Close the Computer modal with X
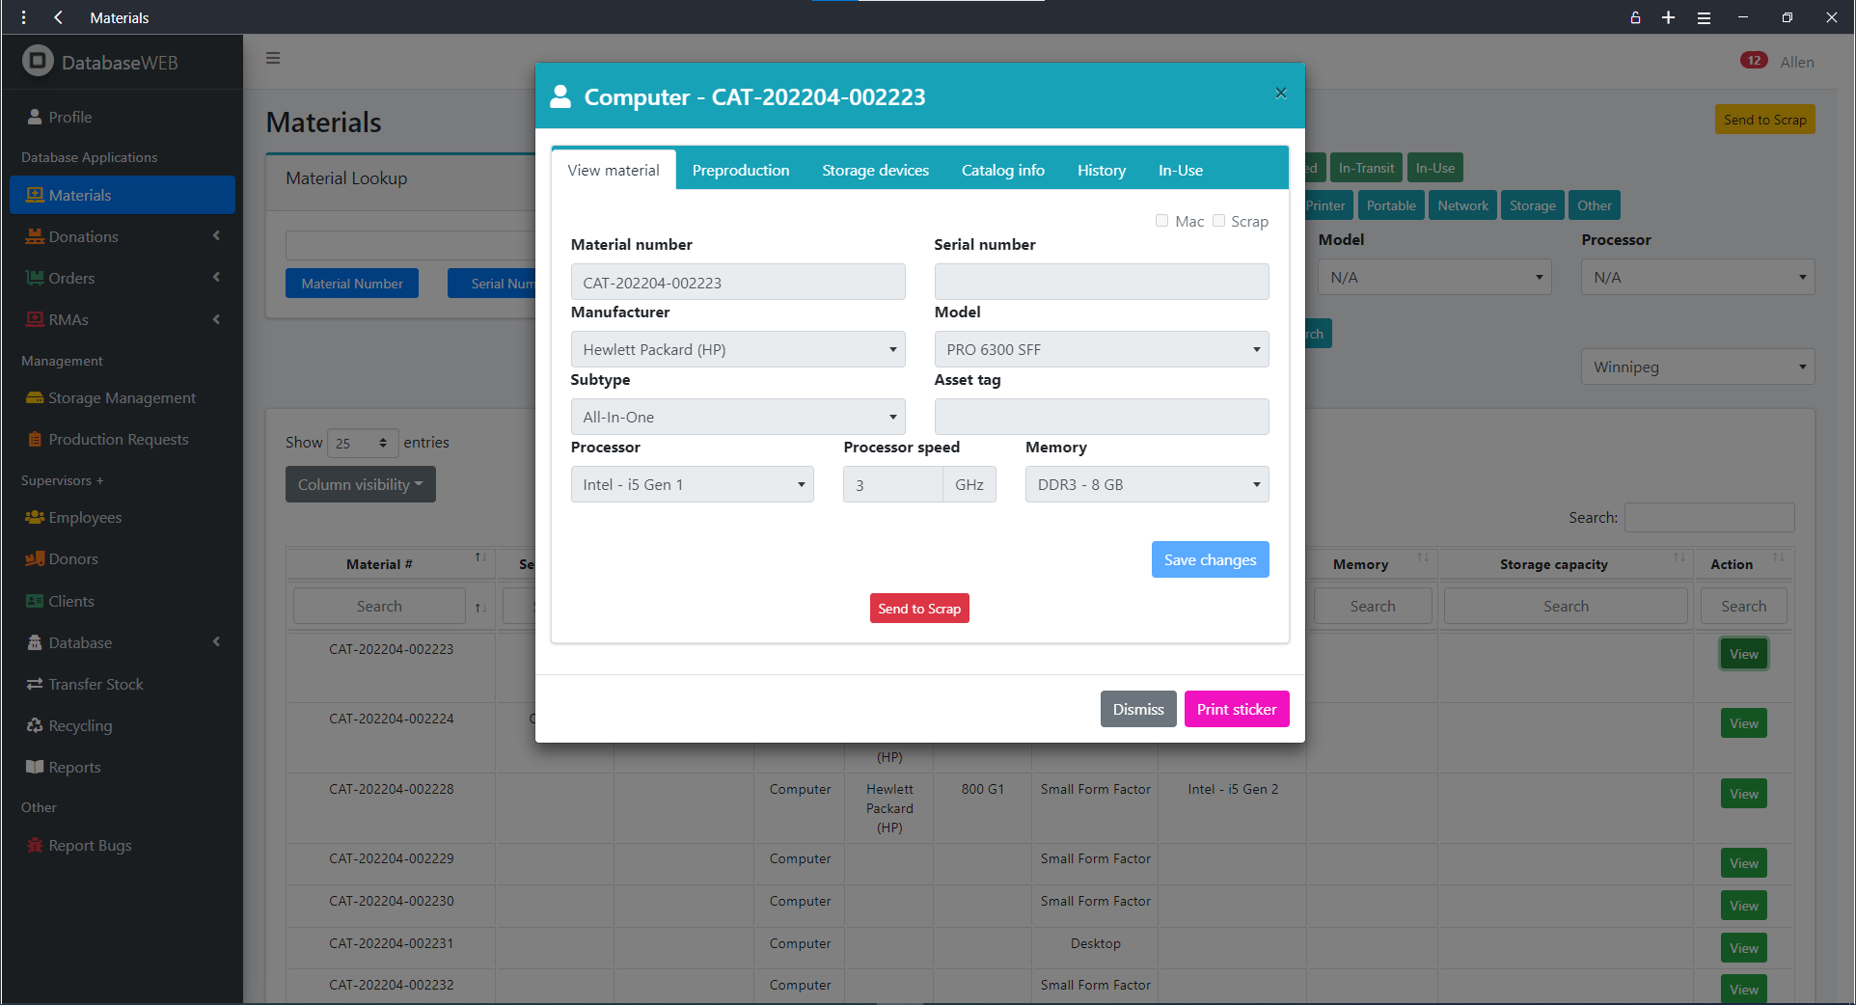Image resolution: width=1856 pixels, height=1005 pixels. point(1281,93)
